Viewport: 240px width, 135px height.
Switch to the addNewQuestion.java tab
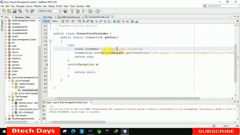[x=70, y=17]
